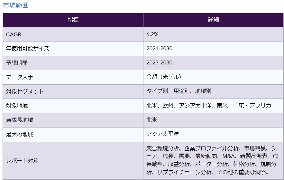Select the 詳細 column header
Viewport: 284px width, 180px height.
point(213,20)
